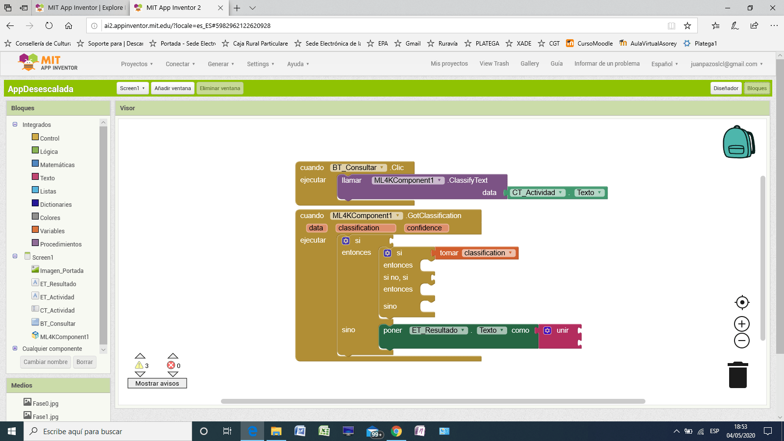Toggle the inner si block mutator gear
The width and height of the screenshot is (784, 441).
click(388, 253)
